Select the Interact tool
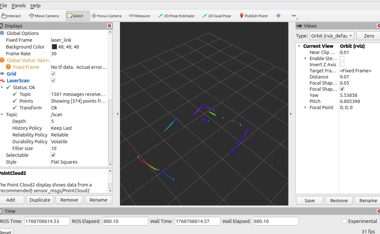This screenshot has height=234, width=380. click(11, 16)
